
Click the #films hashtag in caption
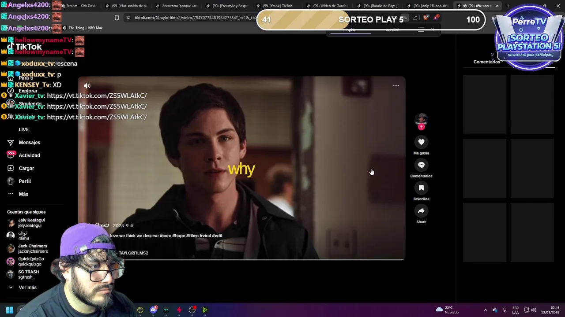pyautogui.click(x=192, y=236)
